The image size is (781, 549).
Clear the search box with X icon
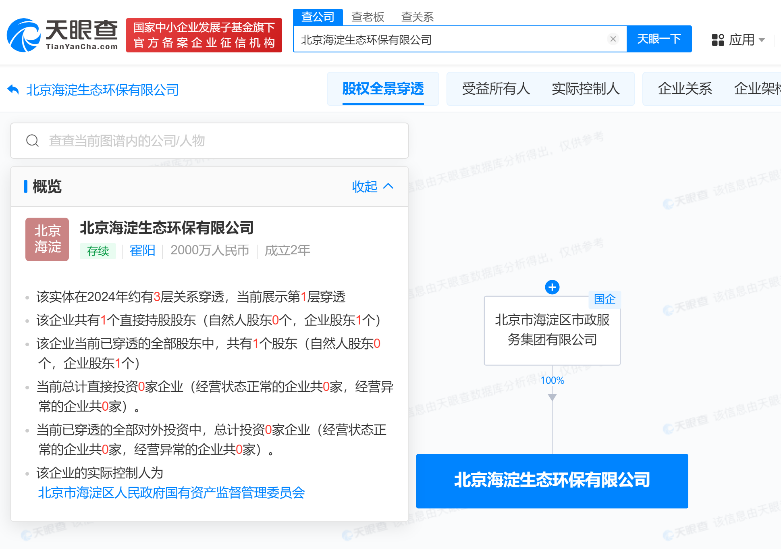click(x=613, y=39)
